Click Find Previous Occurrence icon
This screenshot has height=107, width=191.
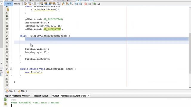click(46, 4)
